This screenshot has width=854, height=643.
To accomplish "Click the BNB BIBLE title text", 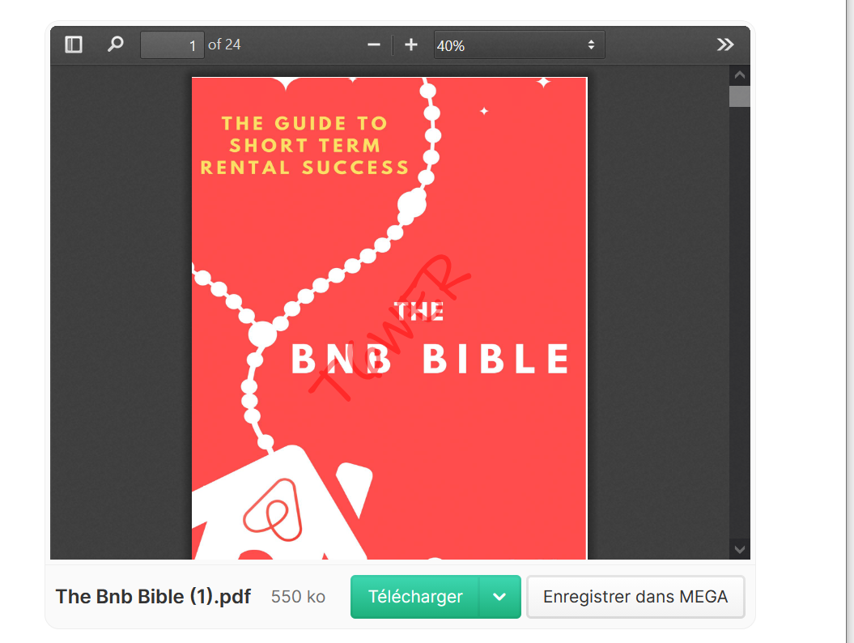I will pyautogui.click(x=431, y=359).
